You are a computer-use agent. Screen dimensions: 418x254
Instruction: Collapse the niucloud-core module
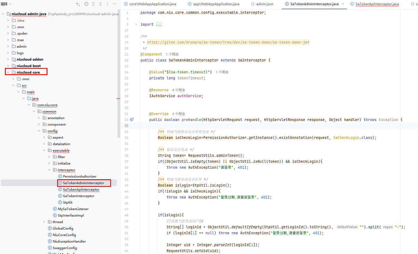pos(8,72)
